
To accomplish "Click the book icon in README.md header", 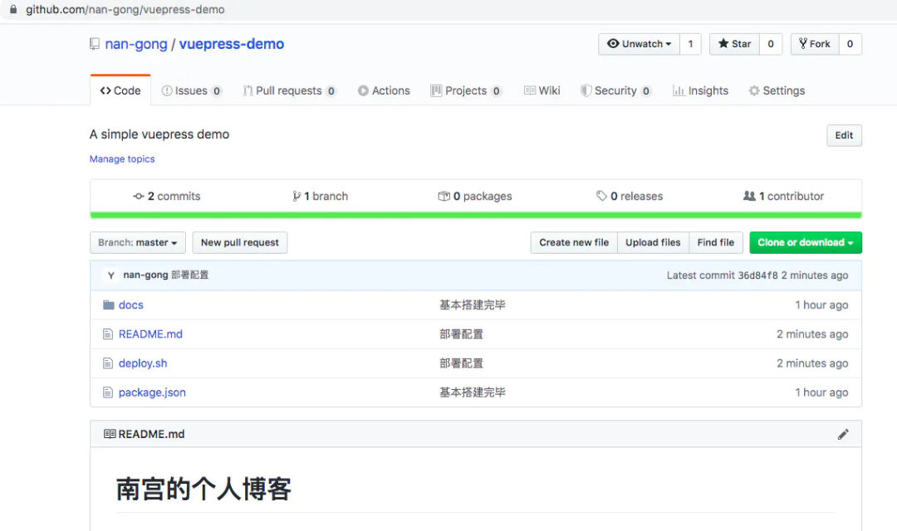I will pyautogui.click(x=110, y=434).
